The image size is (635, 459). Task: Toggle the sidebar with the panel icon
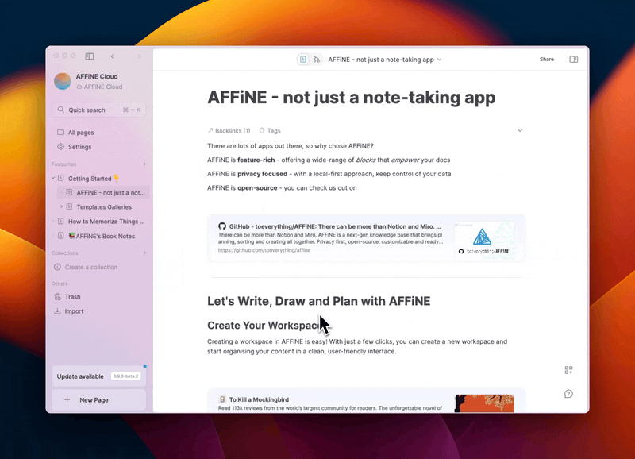[x=90, y=56]
